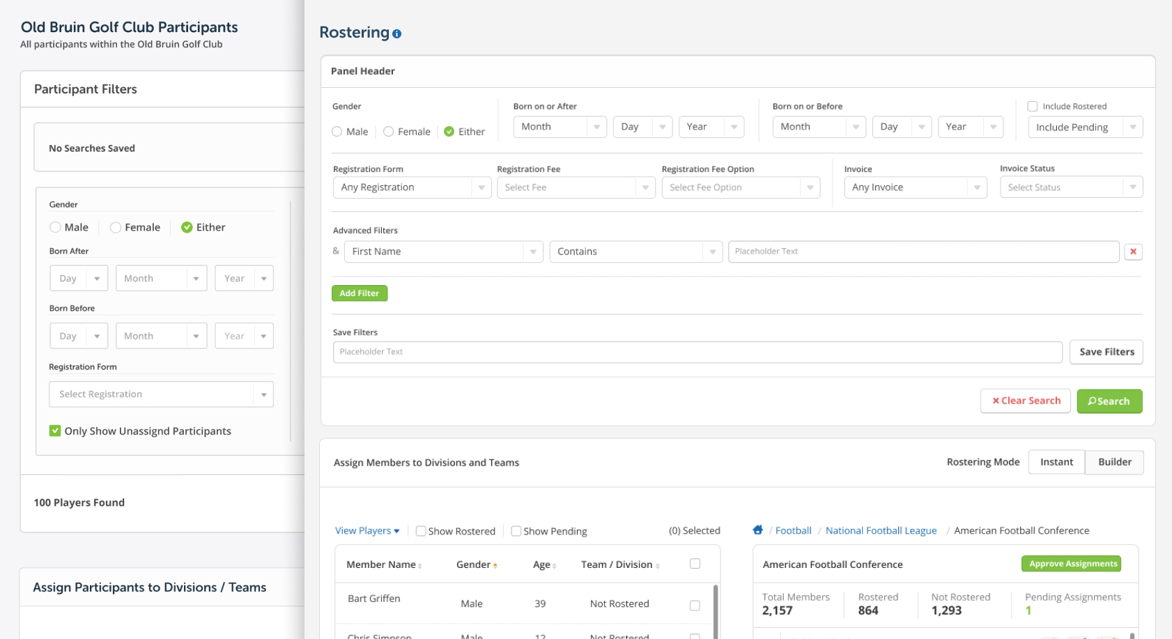Sort by Team / Division column icon
This screenshot has width=1172, height=639.
coord(658,566)
